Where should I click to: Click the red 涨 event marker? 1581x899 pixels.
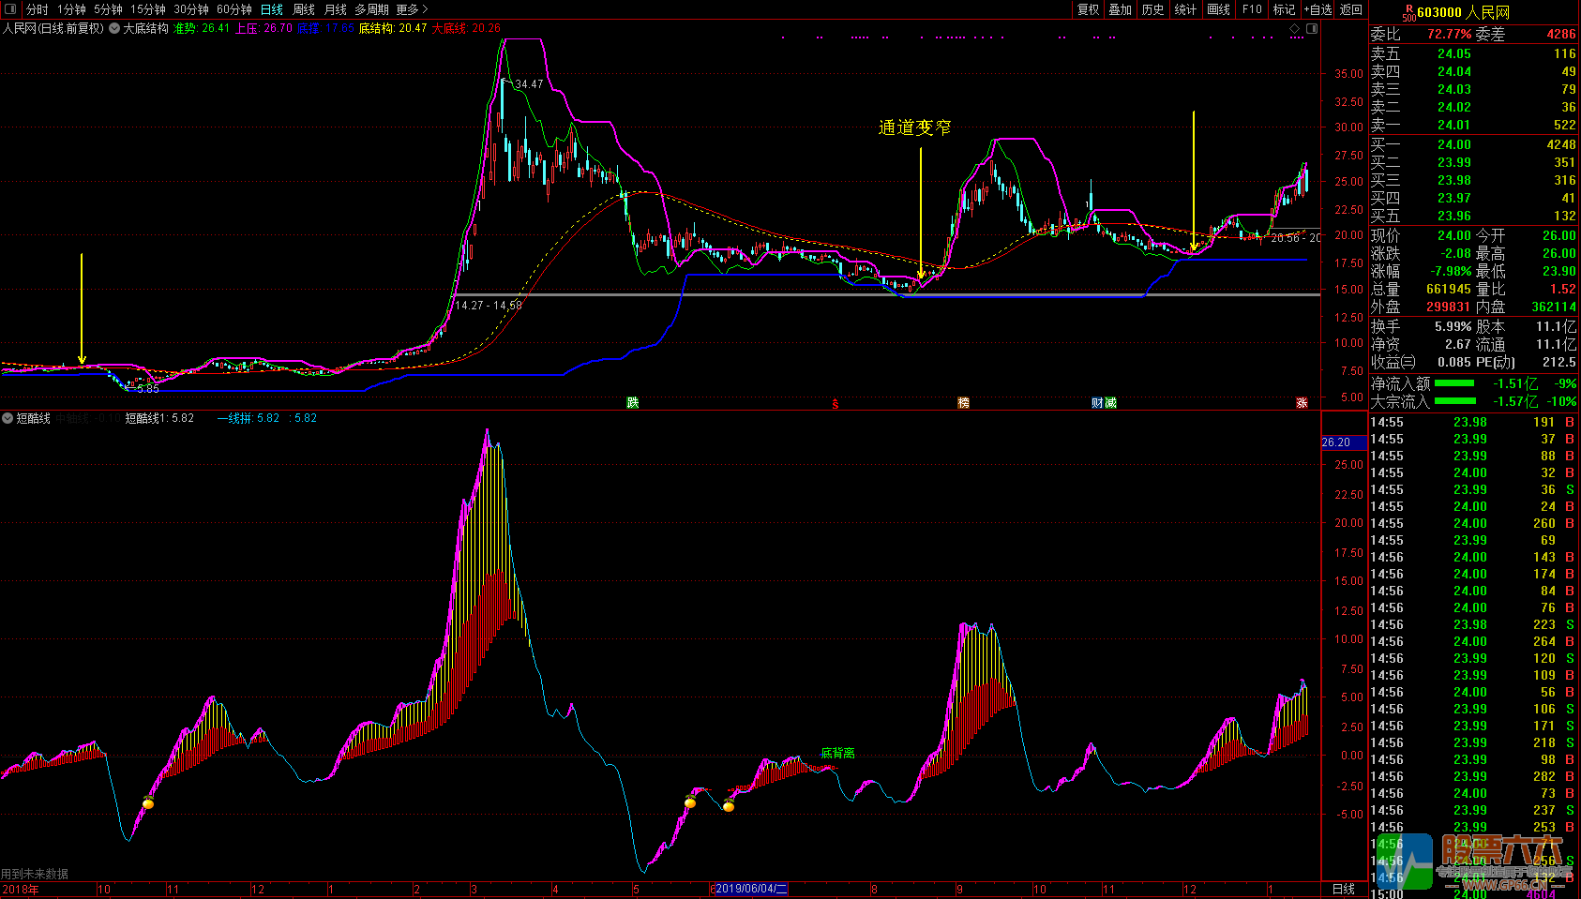[x=1302, y=403]
